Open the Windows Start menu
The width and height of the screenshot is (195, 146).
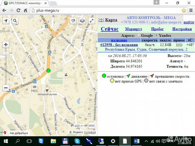click(6, 141)
